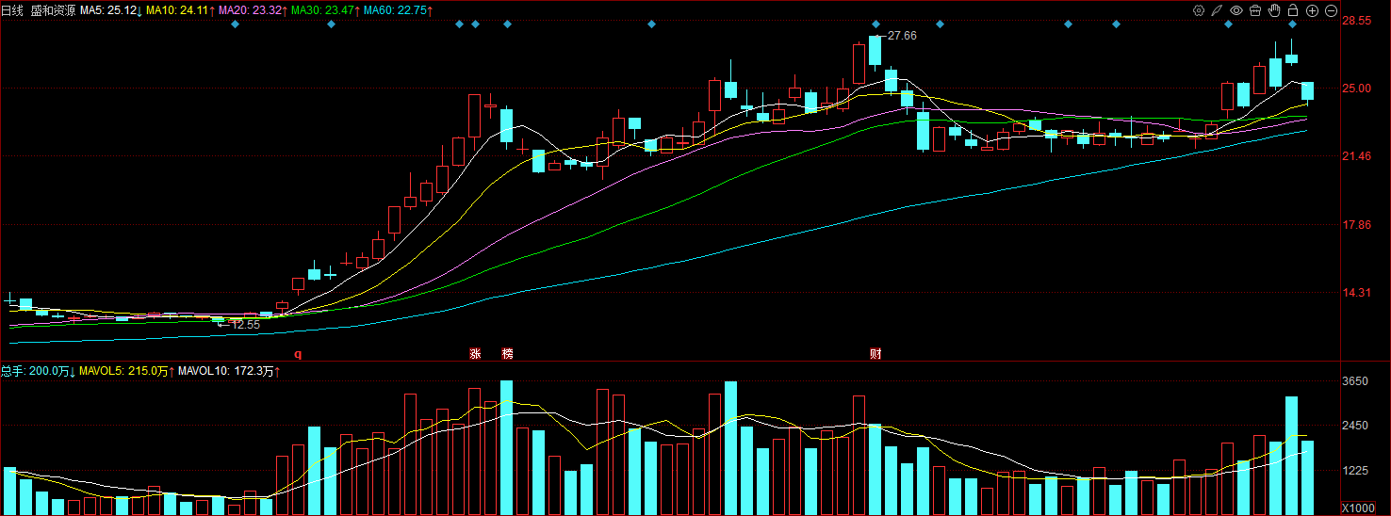Click the '2450' volume axis value

pyautogui.click(x=1354, y=426)
